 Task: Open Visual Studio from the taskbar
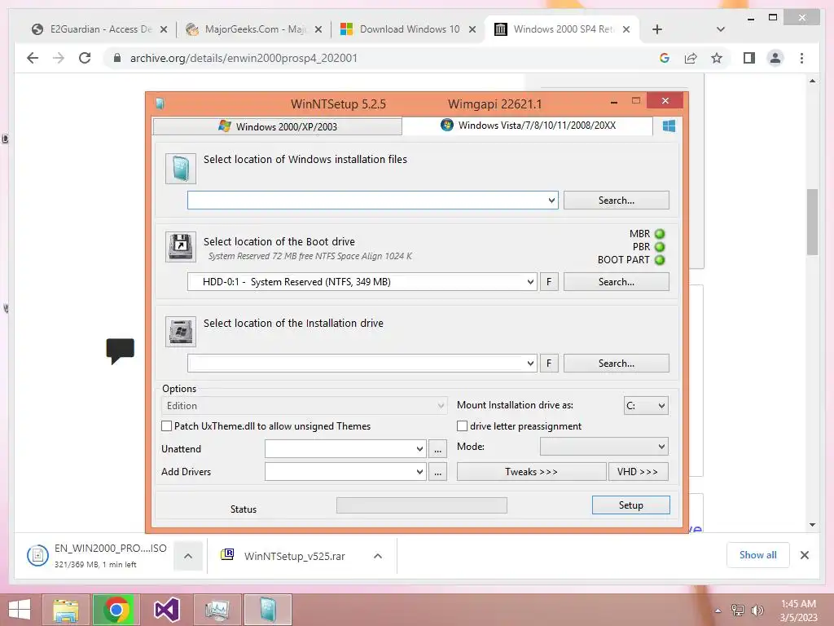(x=166, y=610)
